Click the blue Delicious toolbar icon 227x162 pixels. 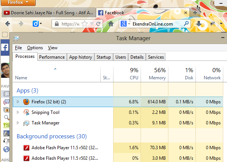coord(36,24)
